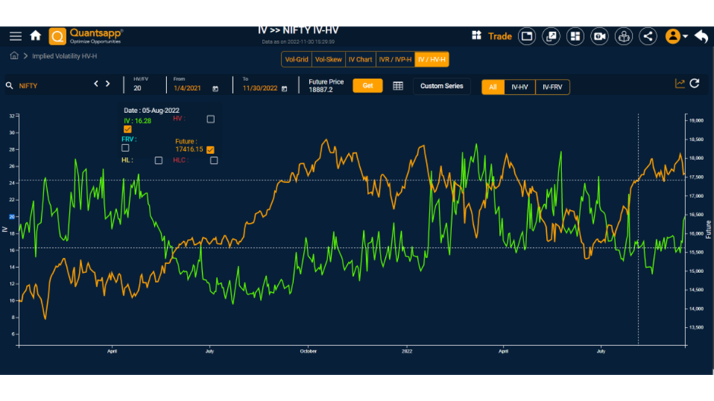Click the Custom Series button
Image resolution: width=714 pixels, height=401 pixels.
coord(441,86)
